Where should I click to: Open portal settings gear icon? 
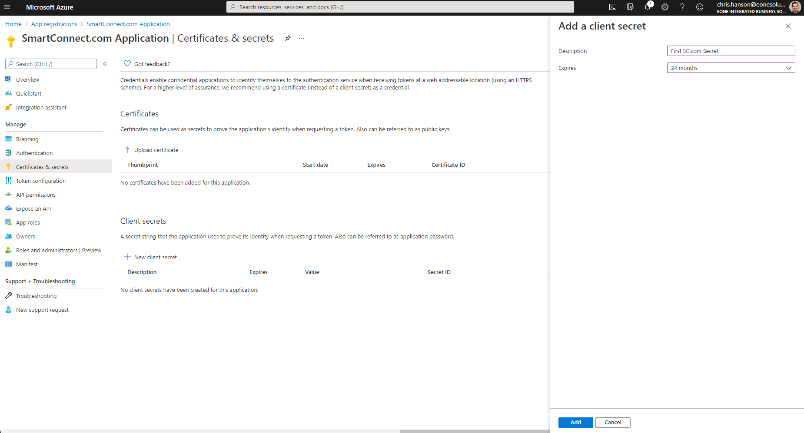point(665,7)
